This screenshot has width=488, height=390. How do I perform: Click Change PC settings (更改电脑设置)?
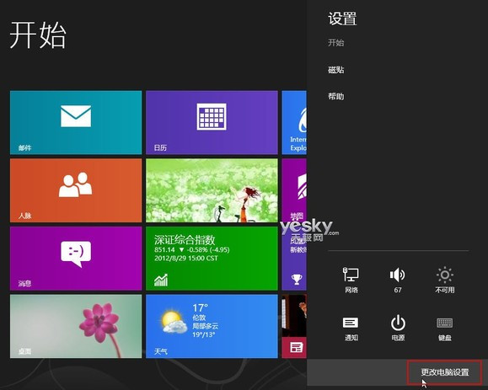point(445,372)
